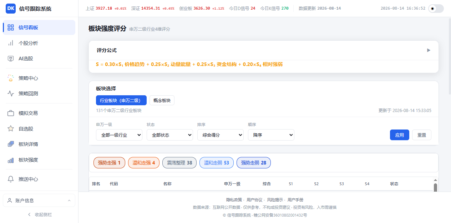Switch to the 概念板块 tab
The height and width of the screenshot is (223, 451).
(162, 100)
